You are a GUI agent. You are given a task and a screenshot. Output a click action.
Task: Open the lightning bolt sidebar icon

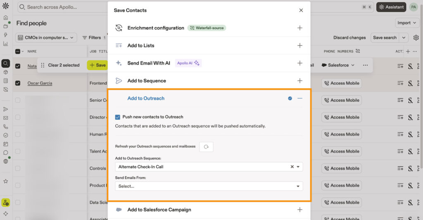click(x=5, y=35)
